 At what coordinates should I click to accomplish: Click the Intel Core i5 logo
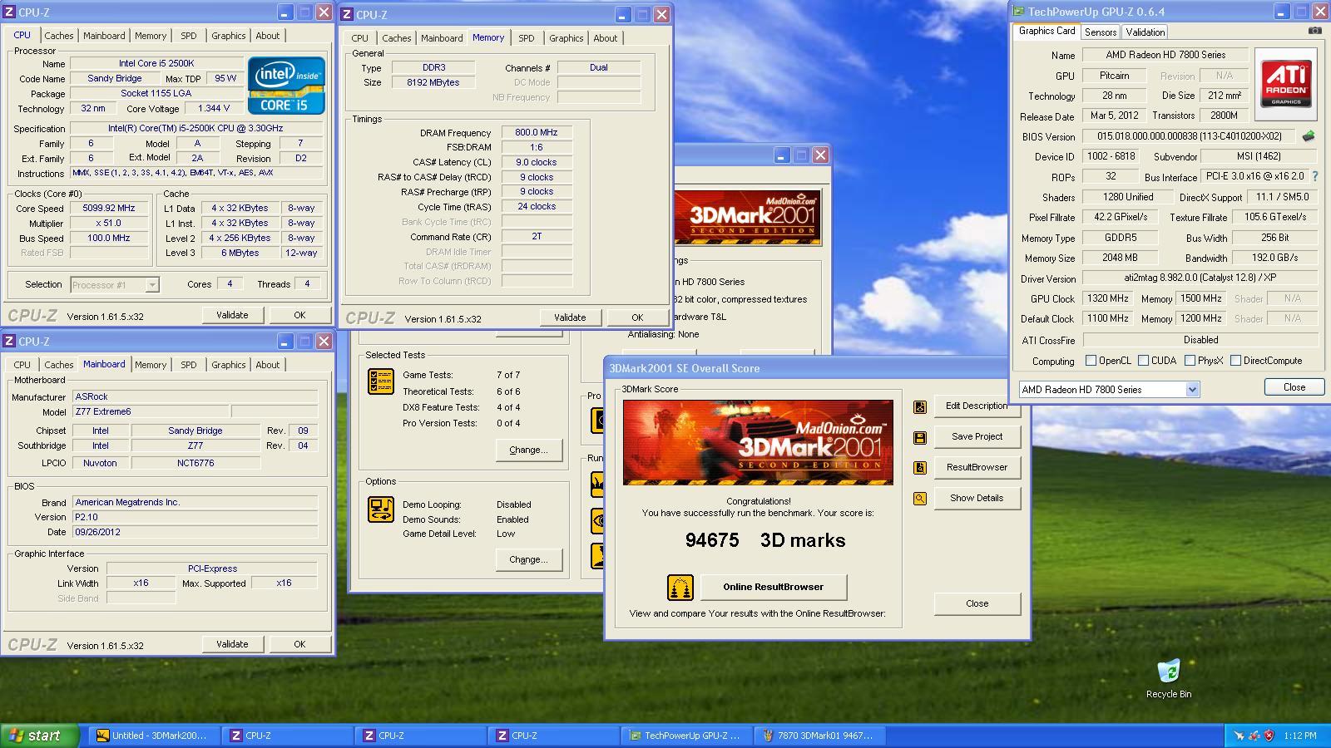tap(286, 84)
